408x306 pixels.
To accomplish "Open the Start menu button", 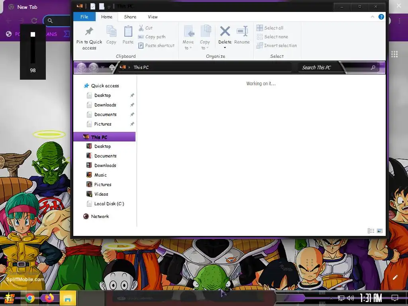I will 10,298.
